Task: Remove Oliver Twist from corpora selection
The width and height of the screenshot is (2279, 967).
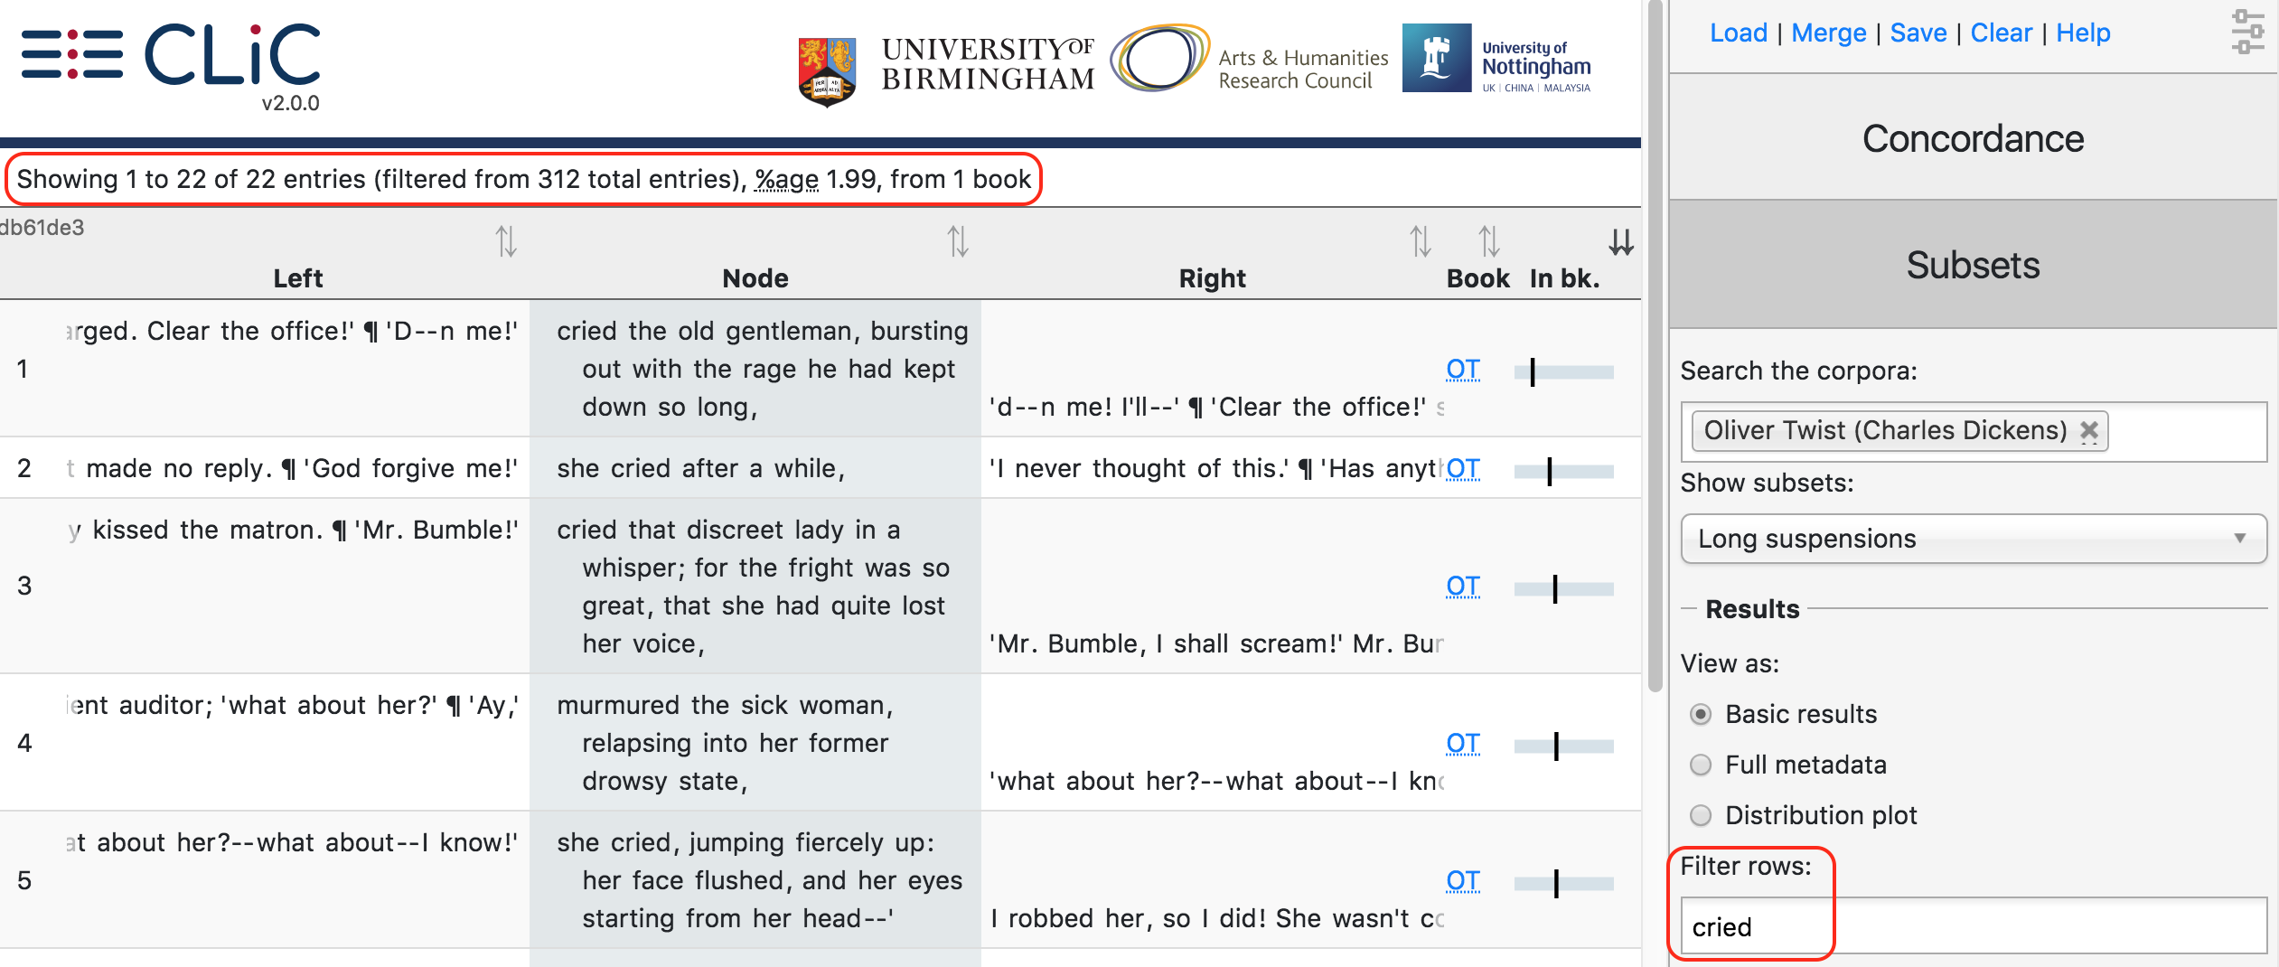Action: [x=2089, y=431]
